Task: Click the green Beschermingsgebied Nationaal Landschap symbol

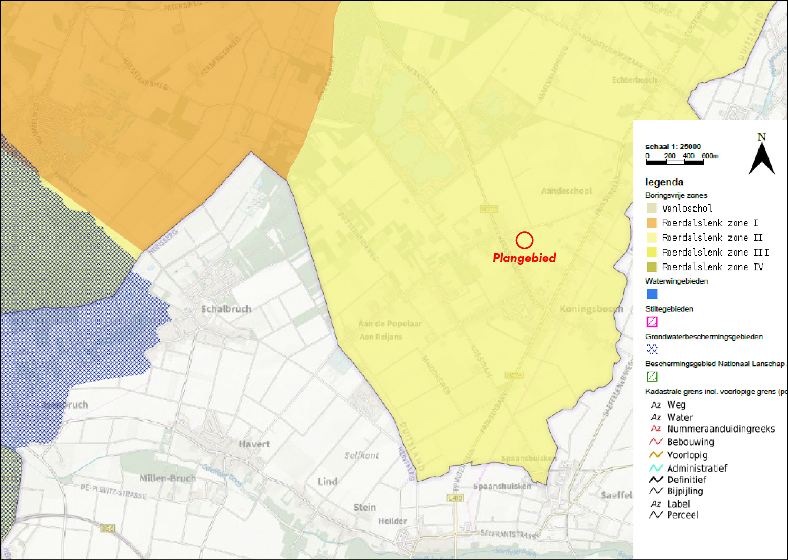Action: tap(652, 377)
